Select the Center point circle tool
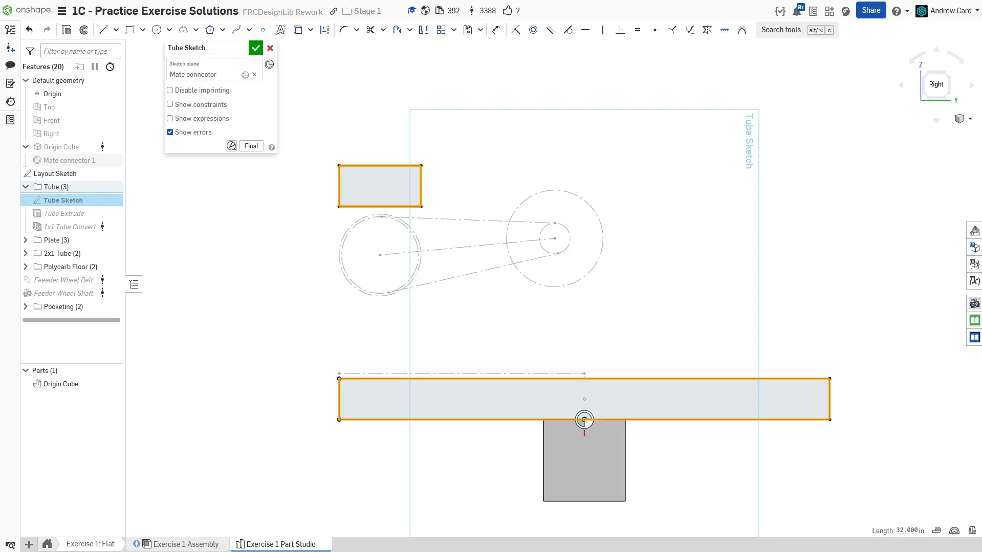 157,30
